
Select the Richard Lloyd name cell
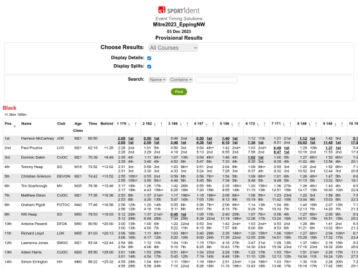32,234
